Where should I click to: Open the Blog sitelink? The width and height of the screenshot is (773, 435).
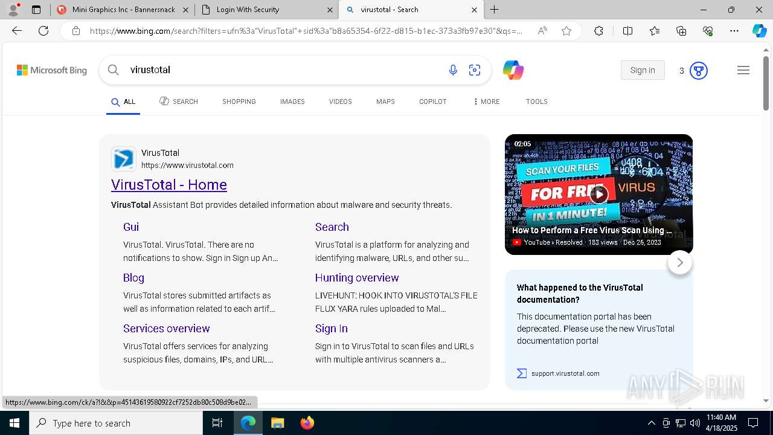(x=133, y=278)
